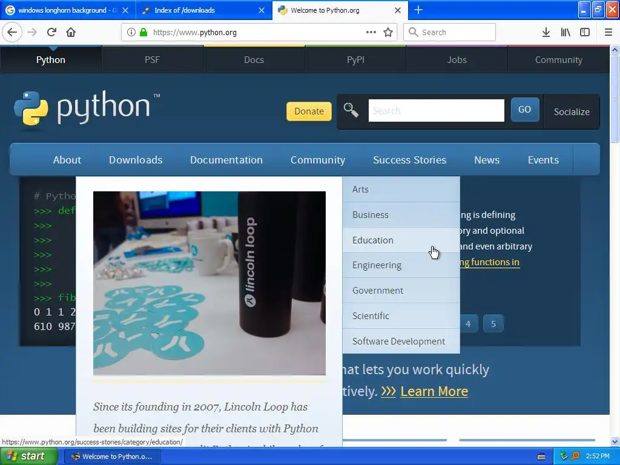The width and height of the screenshot is (620, 465).
Task: Reload the python.org page
Action: pyautogui.click(x=51, y=33)
